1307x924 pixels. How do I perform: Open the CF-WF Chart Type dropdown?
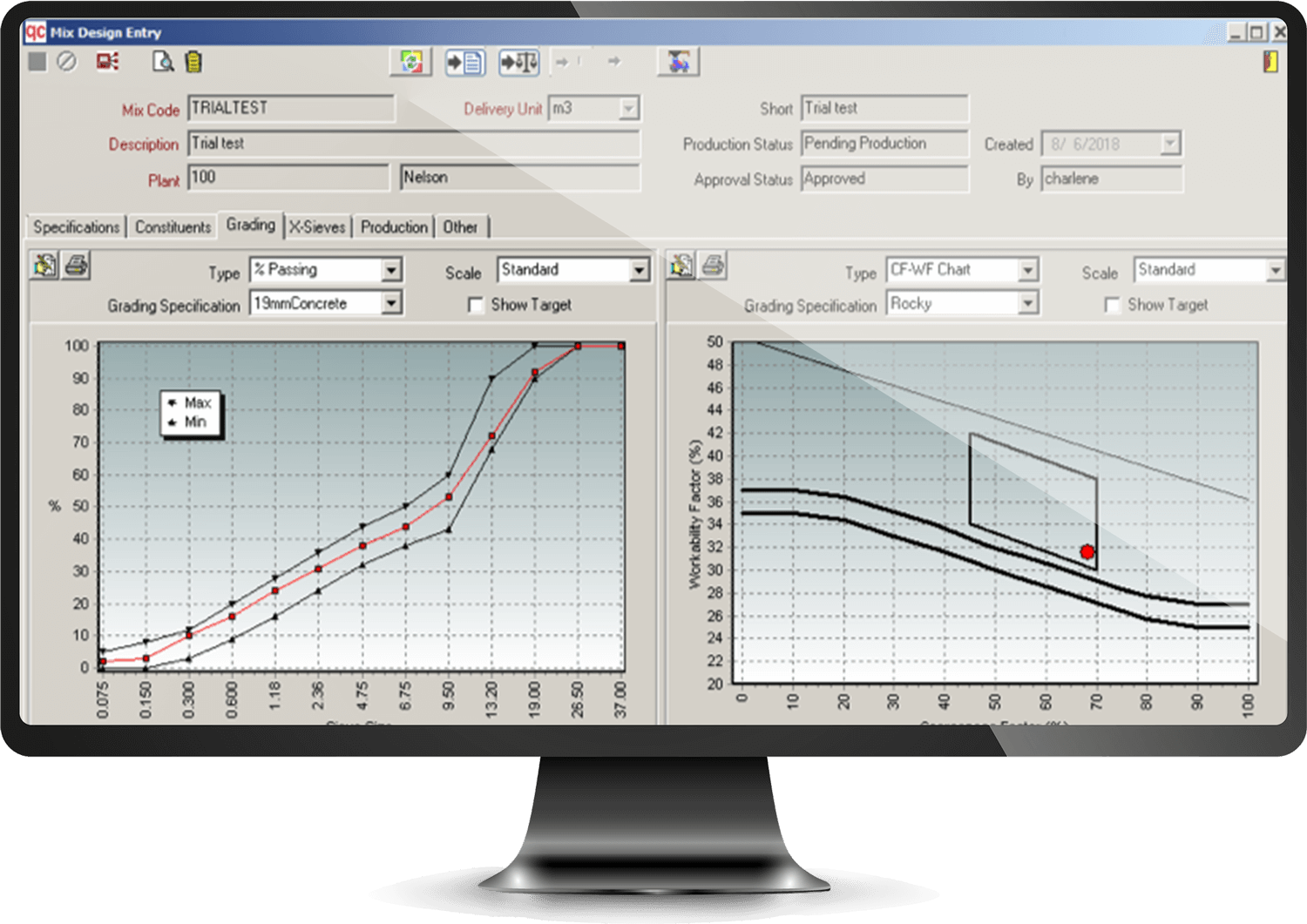click(x=1028, y=270)
